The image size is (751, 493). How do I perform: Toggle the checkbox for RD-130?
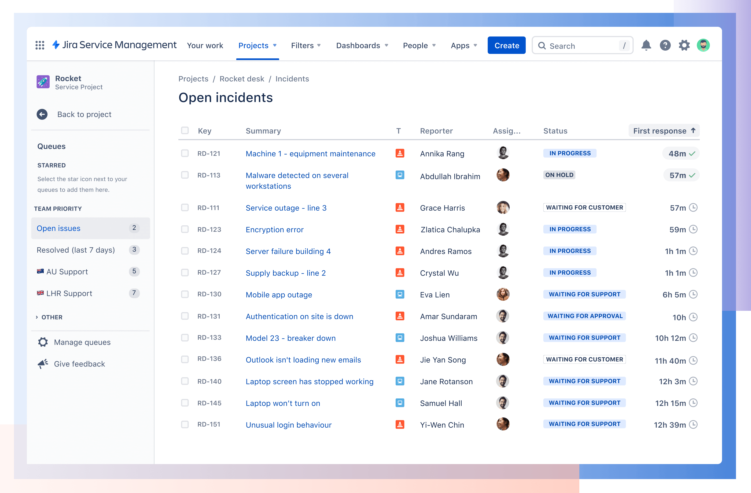point(185,294)
